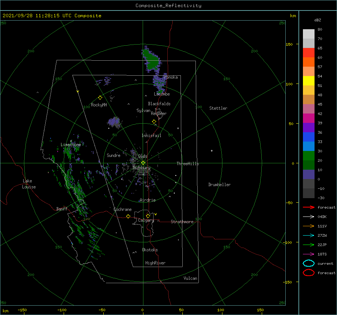Click the green radar echo north of Ponoka

152,60
